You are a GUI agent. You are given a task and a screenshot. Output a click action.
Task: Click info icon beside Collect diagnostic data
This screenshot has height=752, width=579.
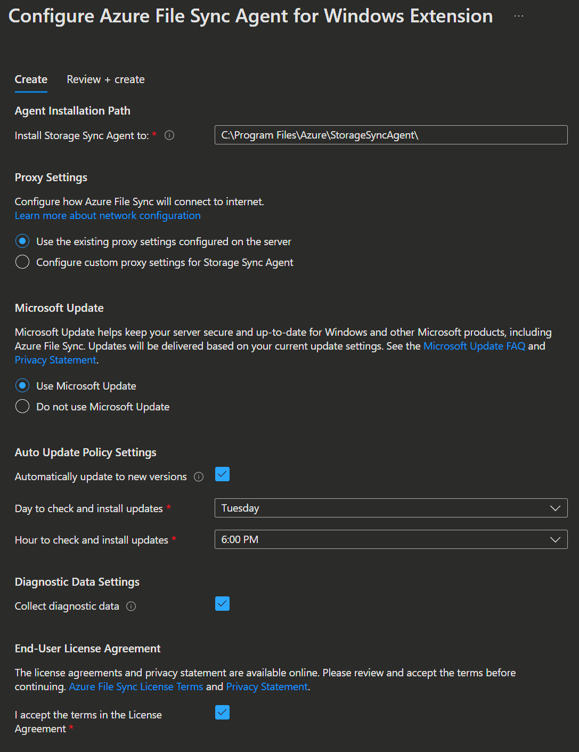(x=131, y=606)
